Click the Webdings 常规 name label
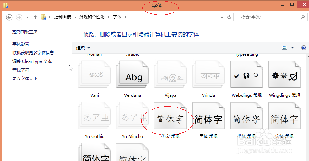 point(246,95)
